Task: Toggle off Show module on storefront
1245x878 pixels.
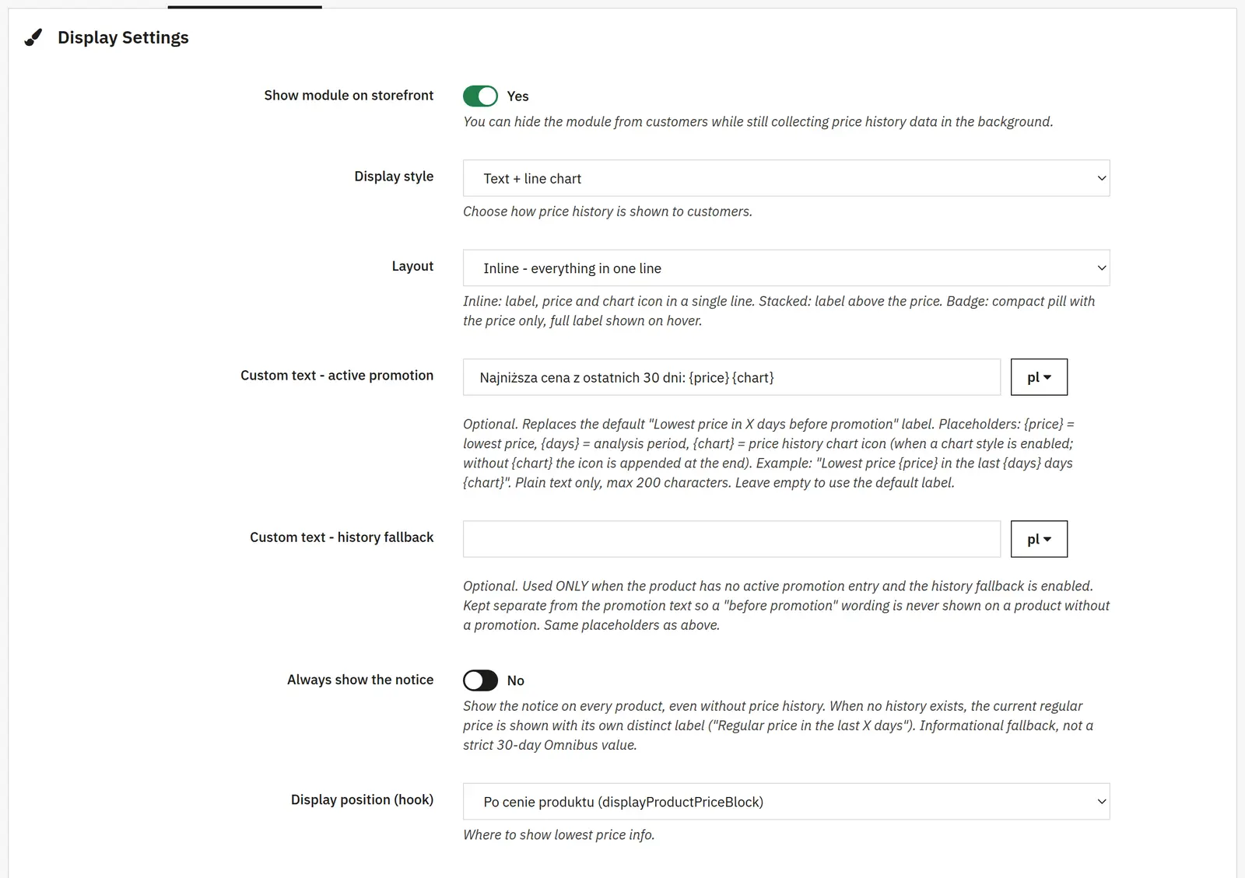Action: (x=480, y=96)
